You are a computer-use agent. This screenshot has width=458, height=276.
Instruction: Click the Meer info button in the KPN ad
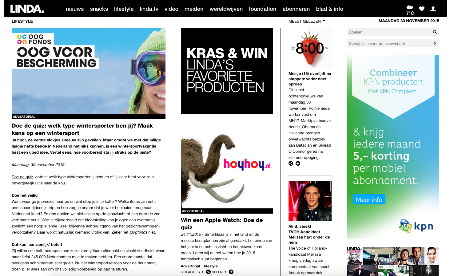pos(370,199)
